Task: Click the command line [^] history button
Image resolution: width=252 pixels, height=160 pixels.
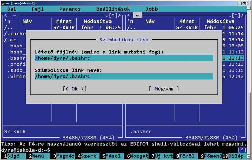Action: [242, 150]
